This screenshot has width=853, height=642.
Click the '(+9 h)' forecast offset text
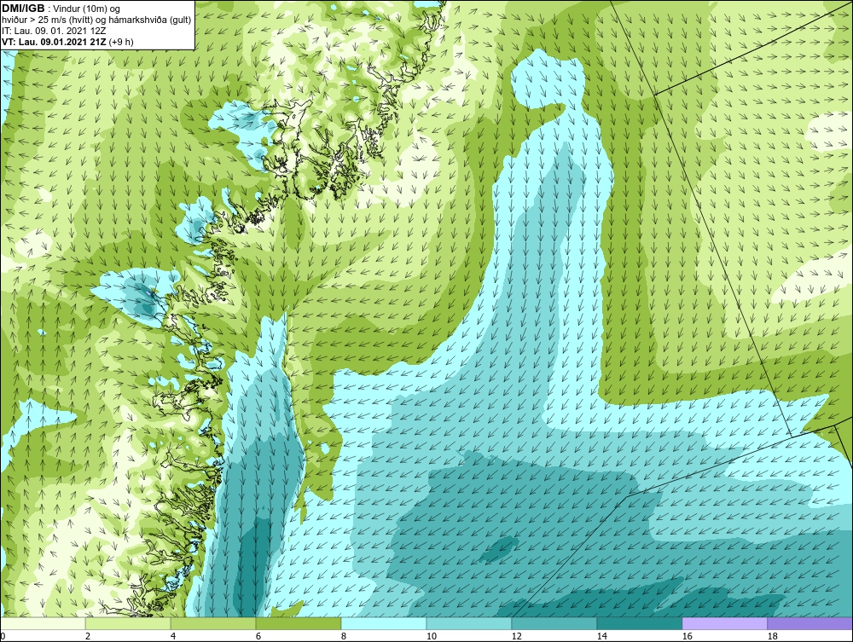121,42
